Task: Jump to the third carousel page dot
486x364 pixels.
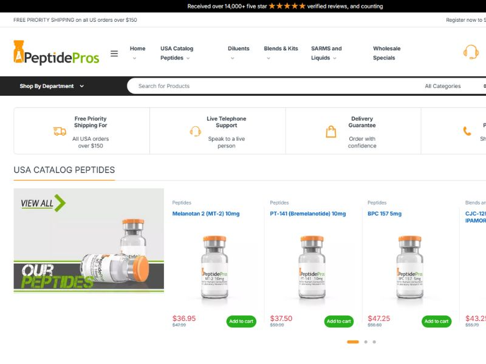Action: point(374,342)
